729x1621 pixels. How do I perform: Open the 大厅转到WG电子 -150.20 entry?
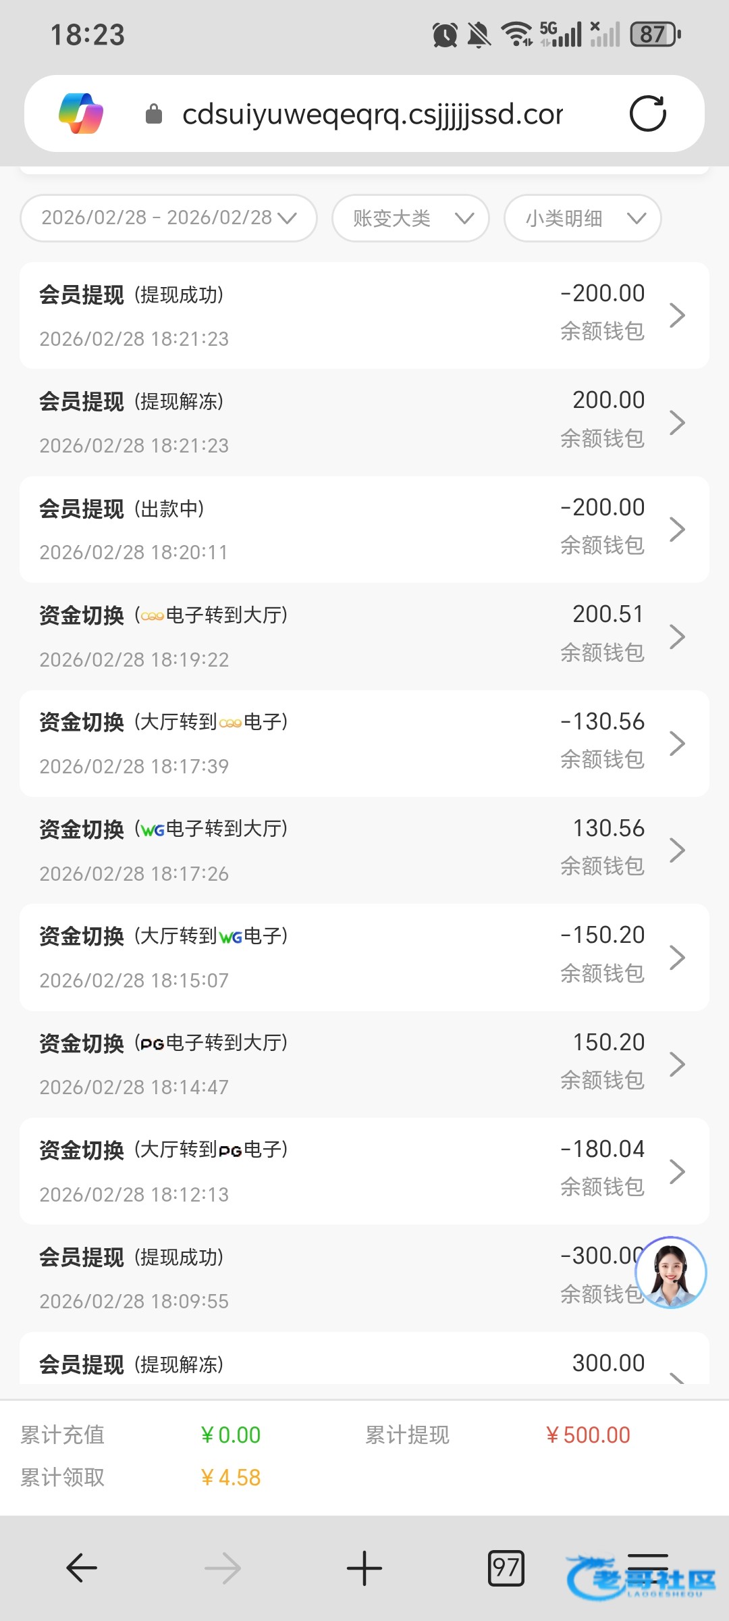[364, 957]
